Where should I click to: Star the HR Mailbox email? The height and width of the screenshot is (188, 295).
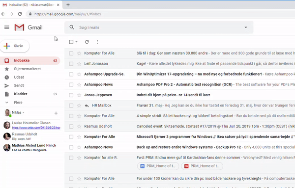[79, 106]
